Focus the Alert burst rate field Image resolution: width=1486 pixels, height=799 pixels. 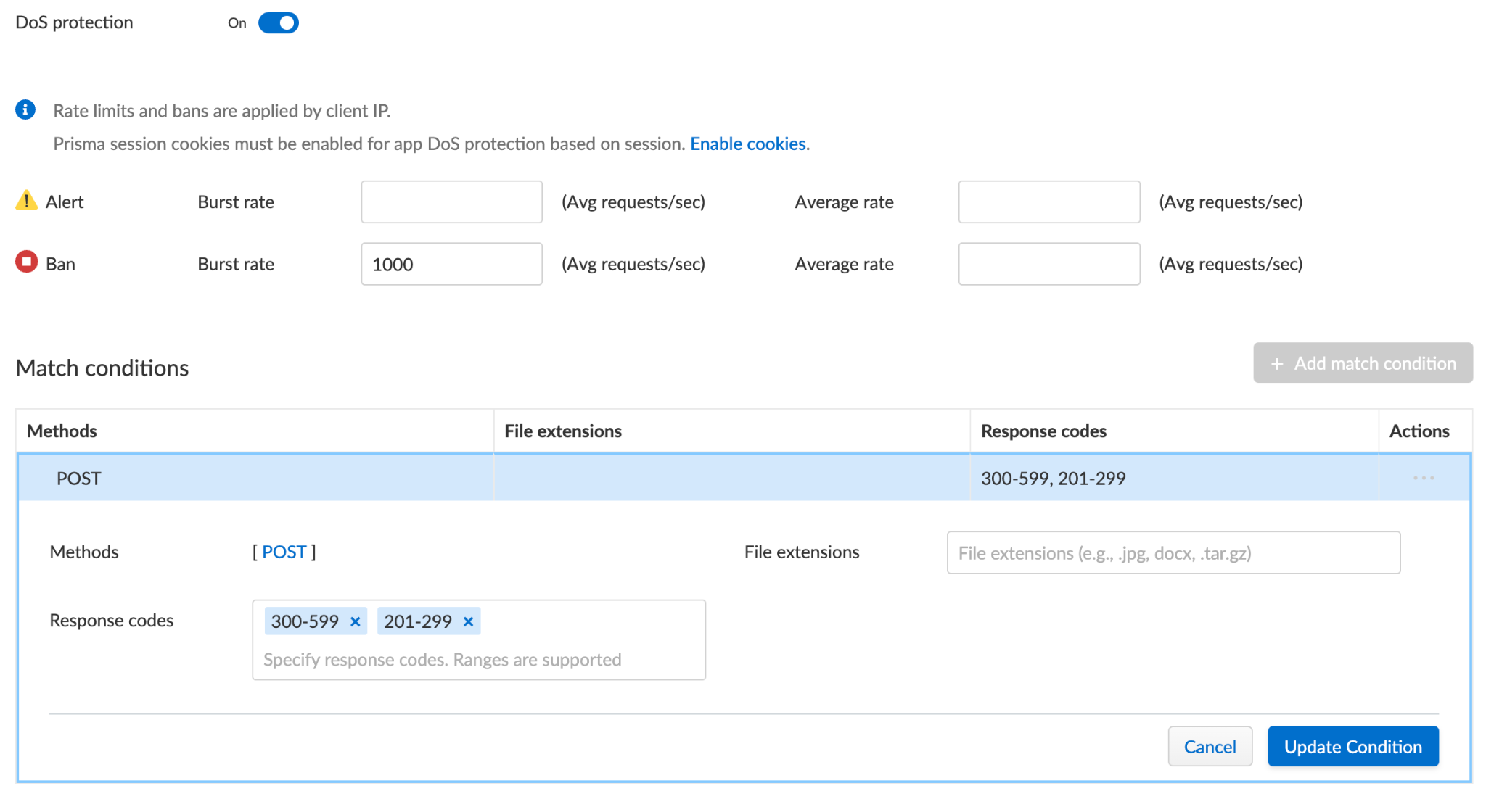pos(451,202)
